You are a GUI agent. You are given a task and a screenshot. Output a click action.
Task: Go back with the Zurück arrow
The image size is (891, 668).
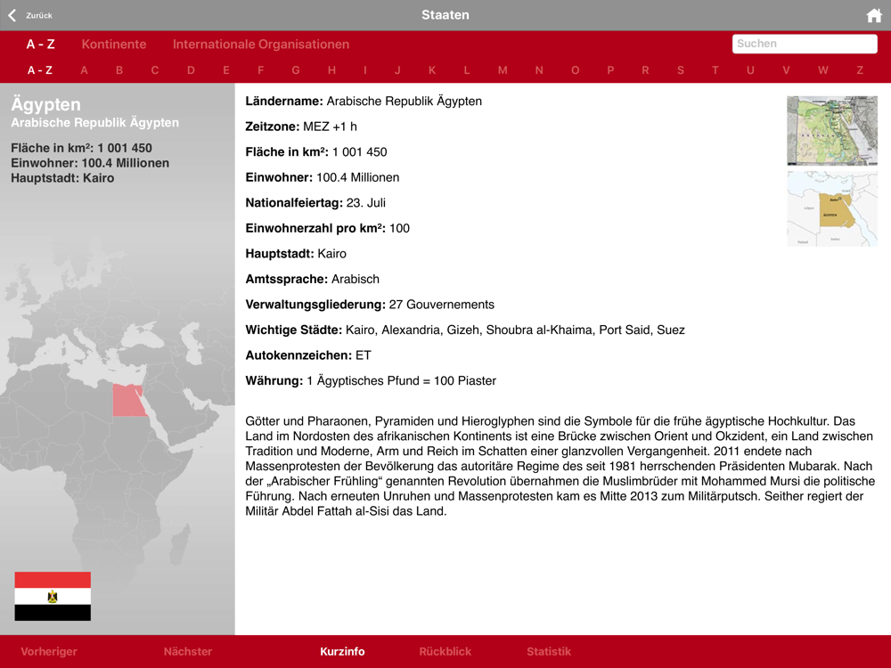point(30,15)
